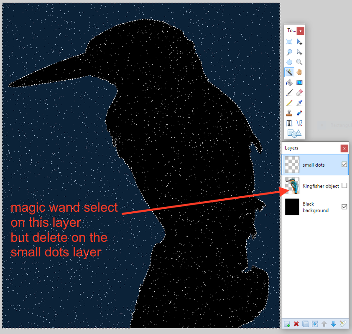This screenshot has width=352, height=334.
Task: Select the small dots layer name
Action: 314,165
